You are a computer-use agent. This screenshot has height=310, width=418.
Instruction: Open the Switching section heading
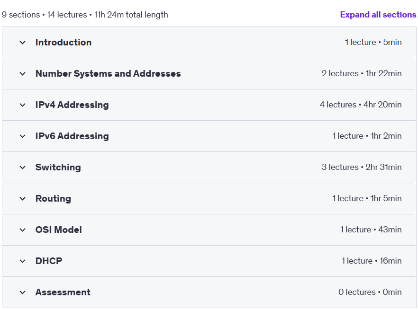point(58,167)
